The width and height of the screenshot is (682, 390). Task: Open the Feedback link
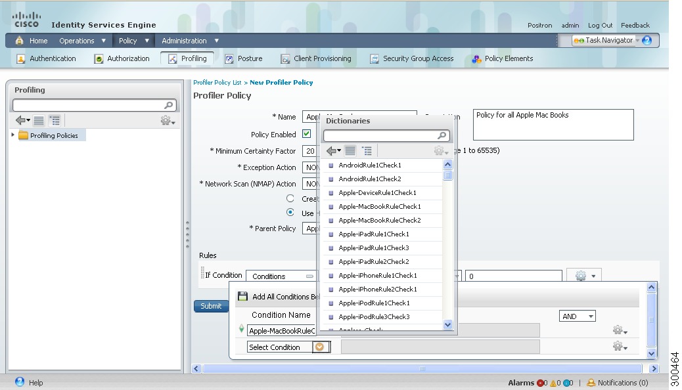point(635,25)
